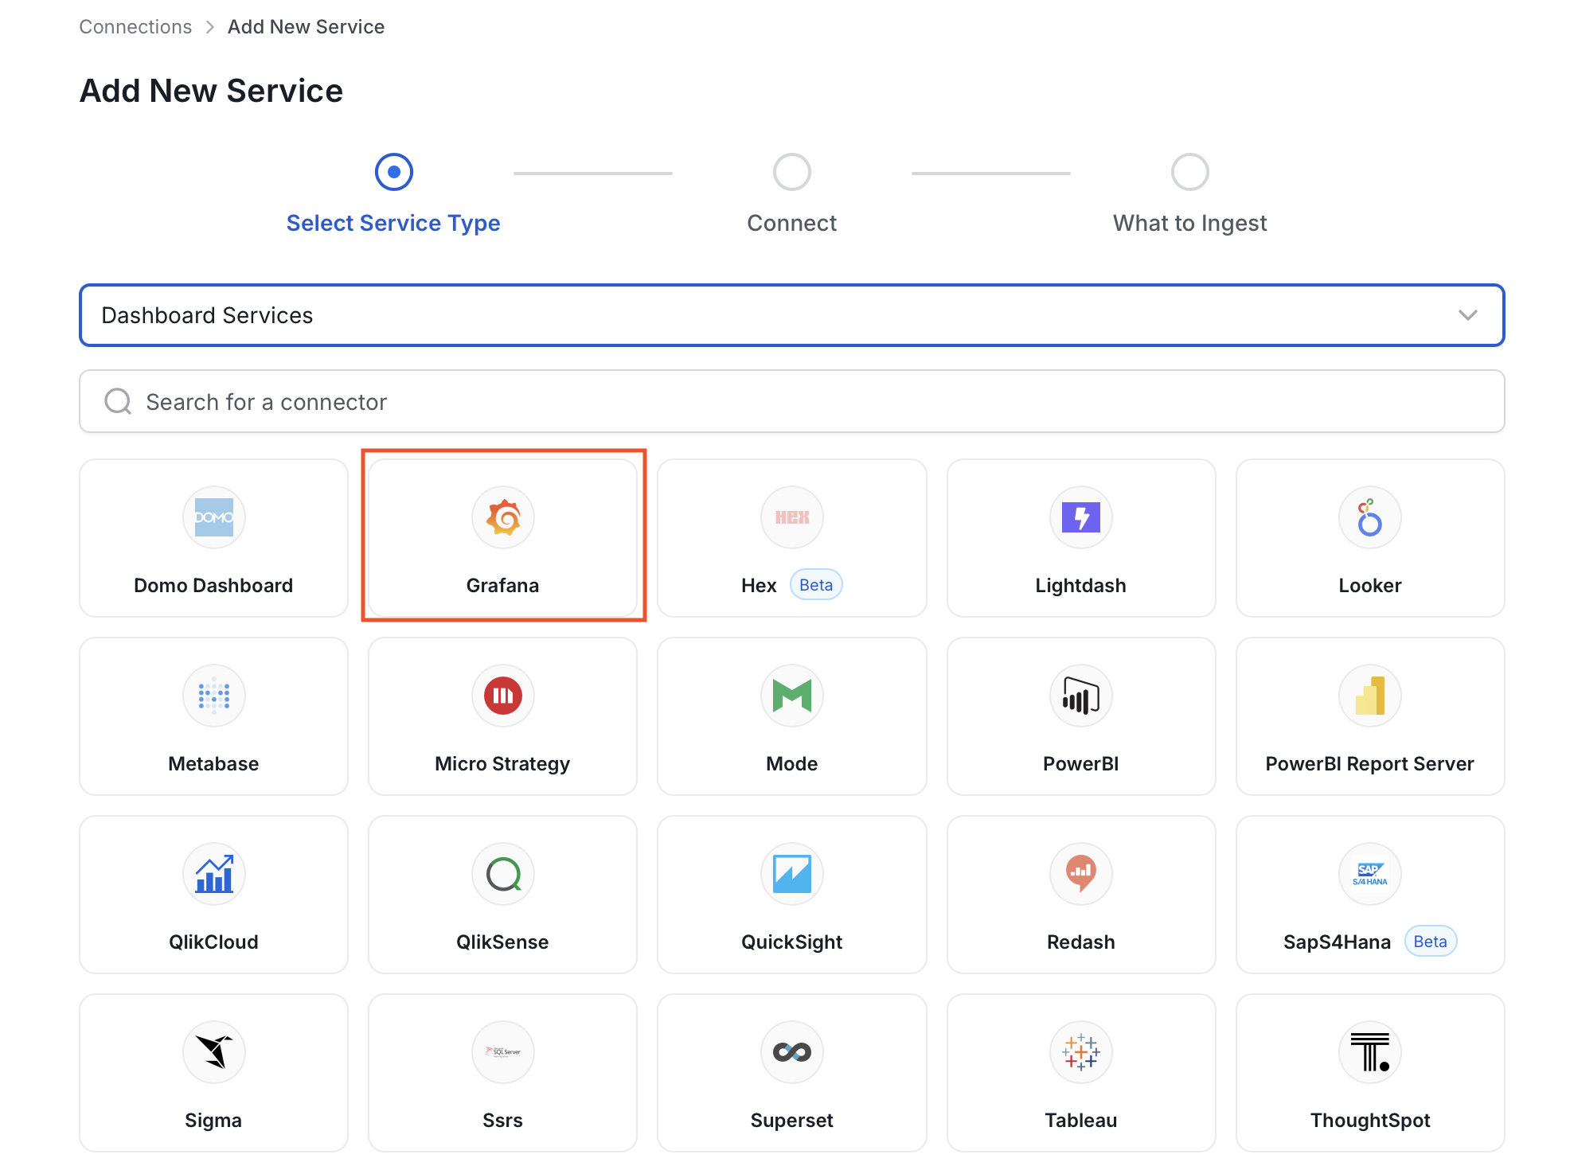
Task: Open the What to Ingest step label
Action: [x=1189, y=223]
